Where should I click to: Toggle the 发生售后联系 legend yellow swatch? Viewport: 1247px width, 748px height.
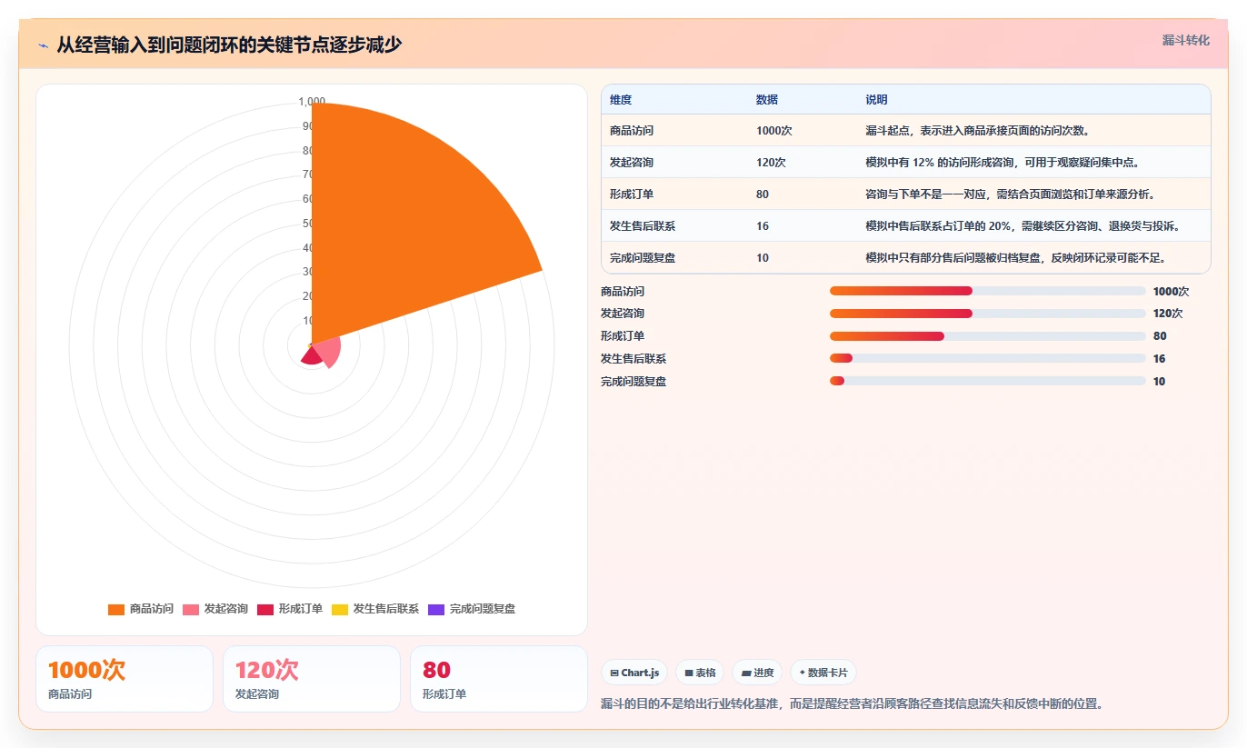339,609
